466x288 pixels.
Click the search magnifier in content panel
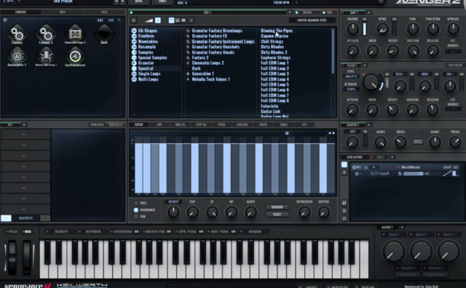point(119,20)
